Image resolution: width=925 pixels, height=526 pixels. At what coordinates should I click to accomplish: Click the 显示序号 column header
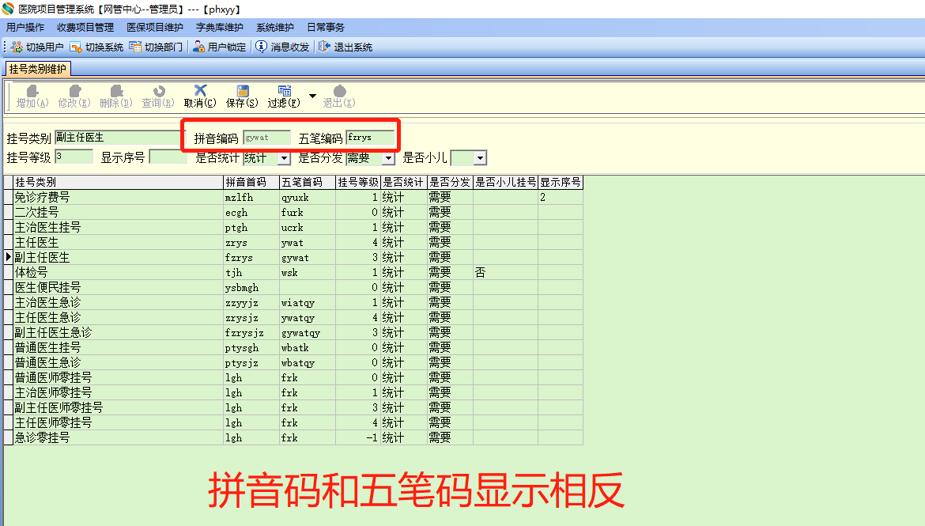click(561, 183)
